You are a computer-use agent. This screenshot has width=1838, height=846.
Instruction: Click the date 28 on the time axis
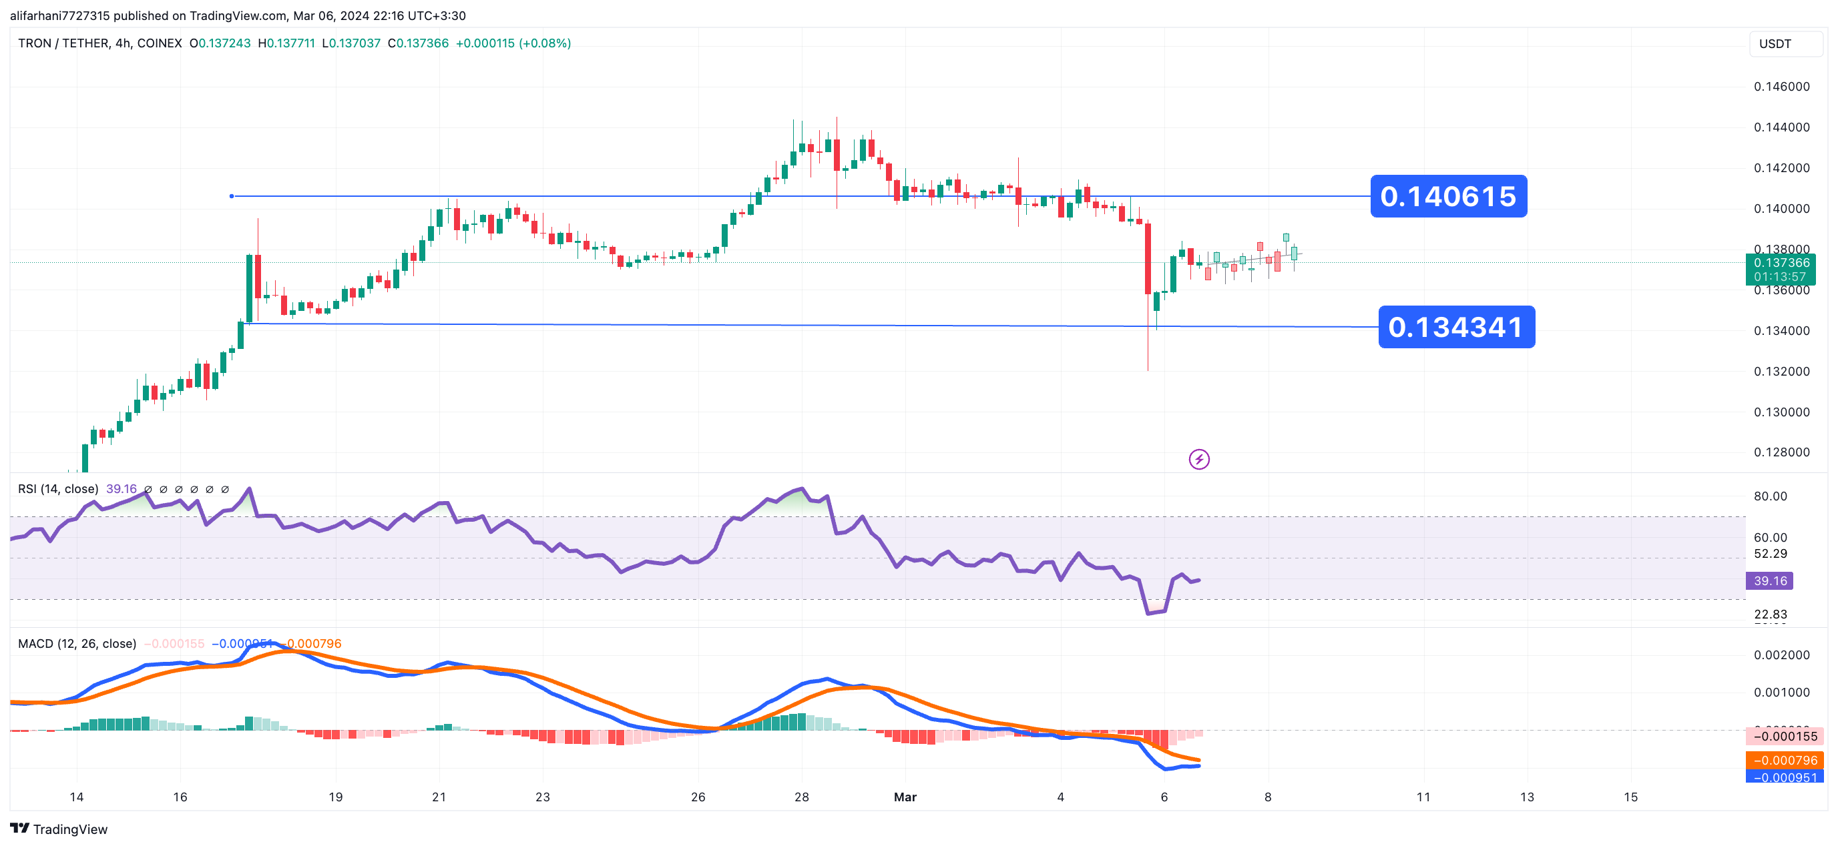click(x=801, y=797)
